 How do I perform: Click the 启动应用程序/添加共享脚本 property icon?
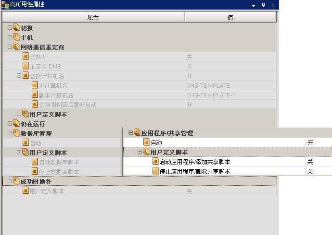[x=155, y=161]
